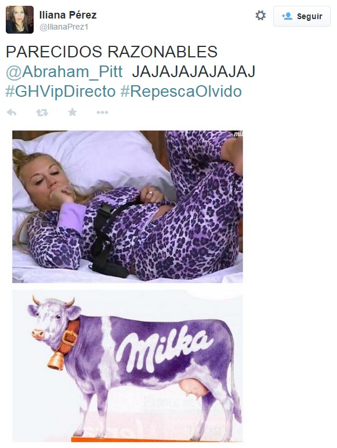Open the @Abraham_Pitt mention
Viewport: 337px width, 448px height.
pos(64,72)
